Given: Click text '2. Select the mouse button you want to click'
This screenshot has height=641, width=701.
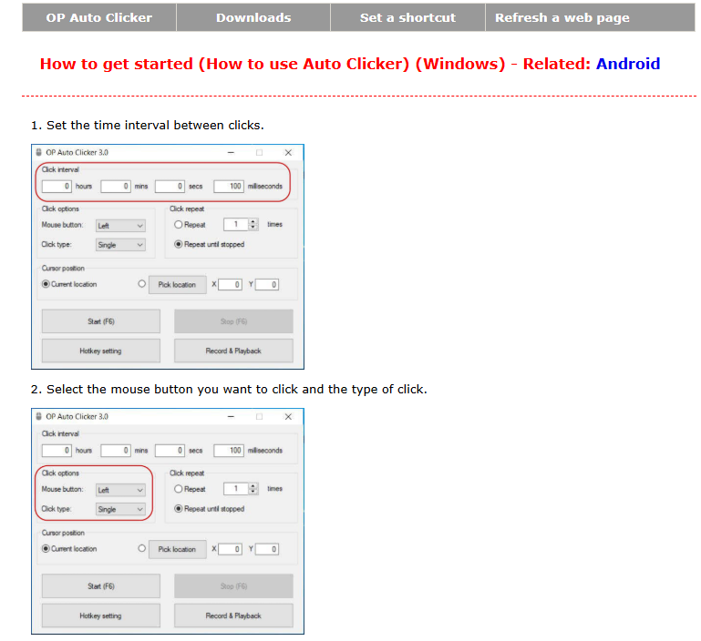Looking at the screenshot, I should pos(164,390).
